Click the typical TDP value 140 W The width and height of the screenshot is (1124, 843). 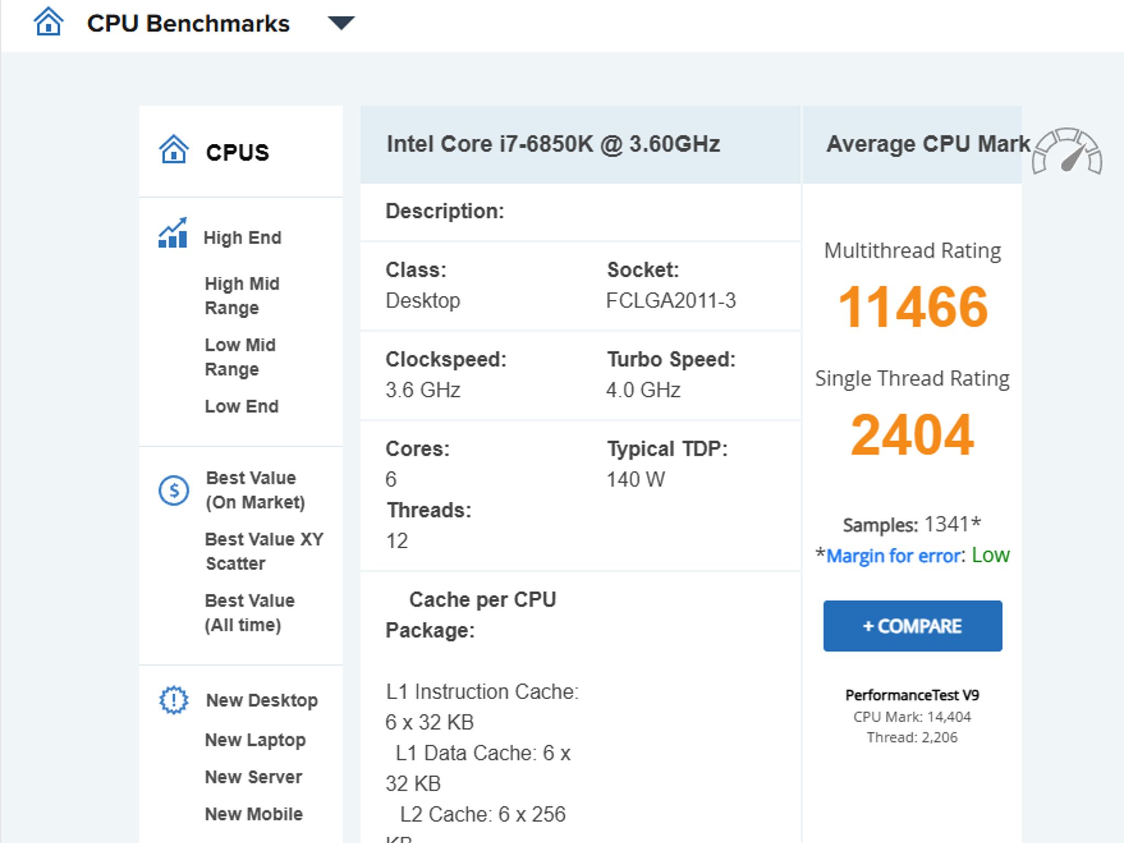point(636,480)
